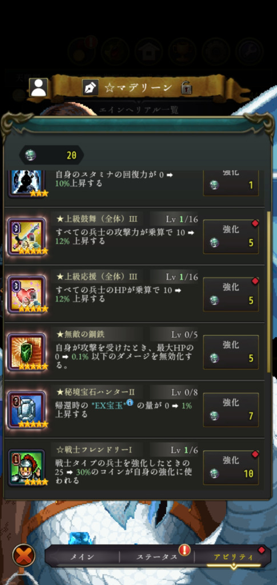The image size is (277, 585).
Task: Upgrade 秘境宝石ハンターII with the 強化 7 button
Action: pyautogui.click(x=231, y=410)
